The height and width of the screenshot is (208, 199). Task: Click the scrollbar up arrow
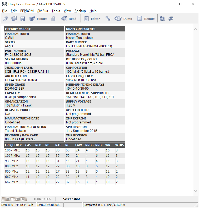click(x=196, y=29)
